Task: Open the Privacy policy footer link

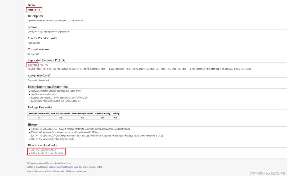Action: coord(32,171)
